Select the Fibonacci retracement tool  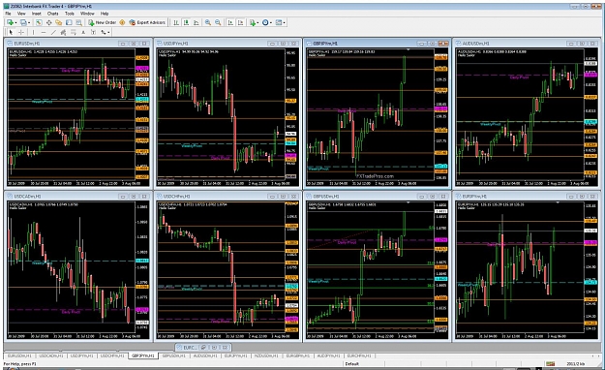pyautogui.click(x=74, y=32)
